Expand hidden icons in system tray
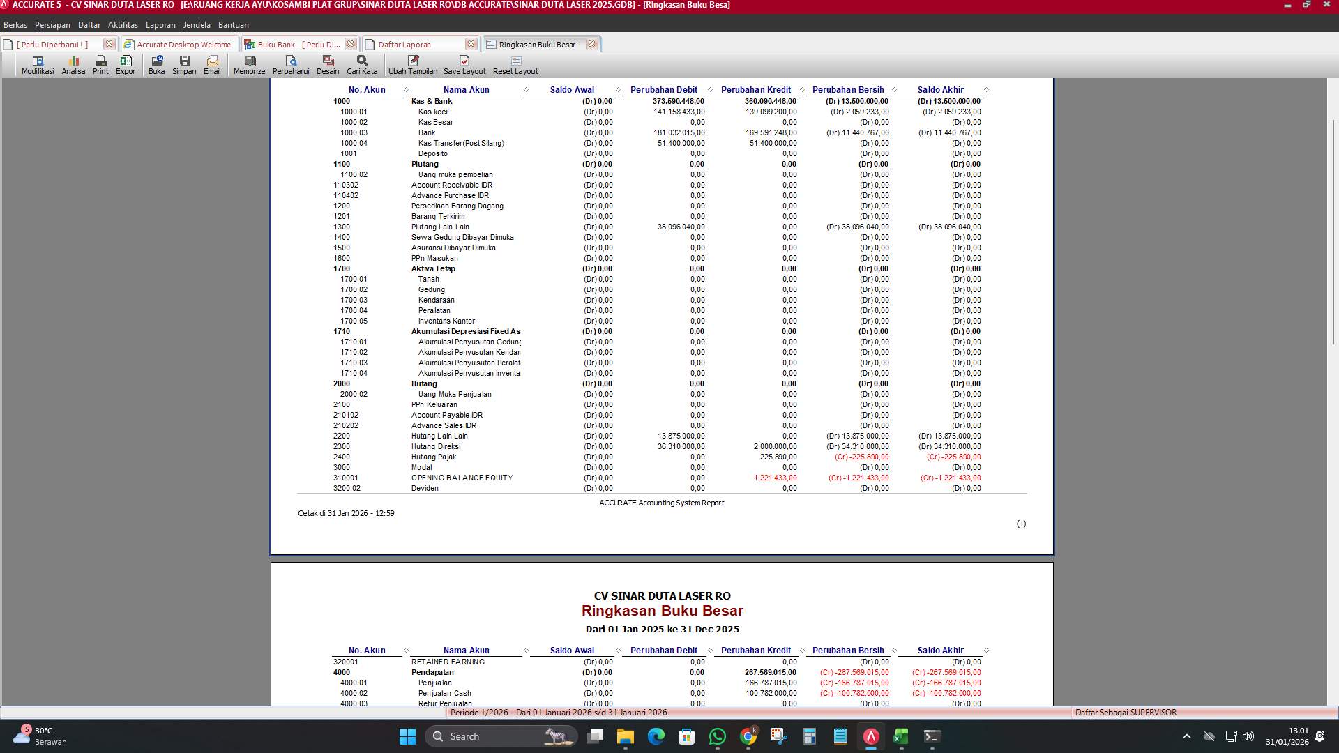Viewport: 1339px width, 753px height. [1186, 736]
